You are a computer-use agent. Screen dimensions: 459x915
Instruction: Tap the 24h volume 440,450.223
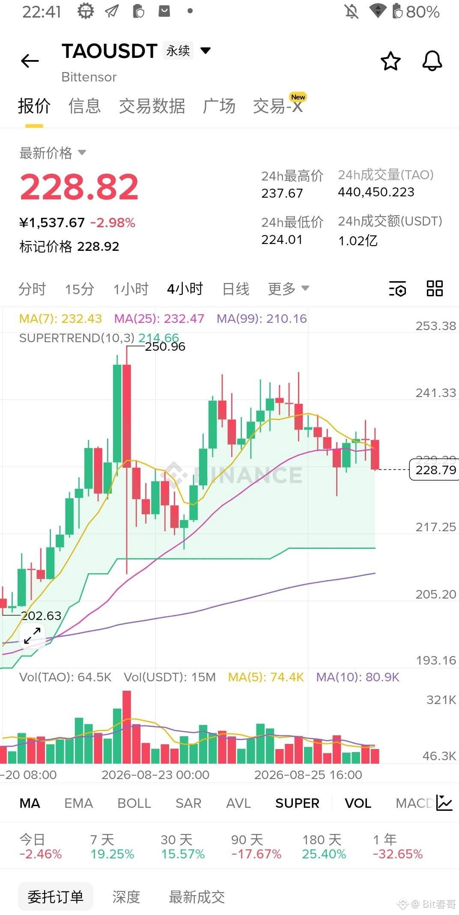(376, 192)
